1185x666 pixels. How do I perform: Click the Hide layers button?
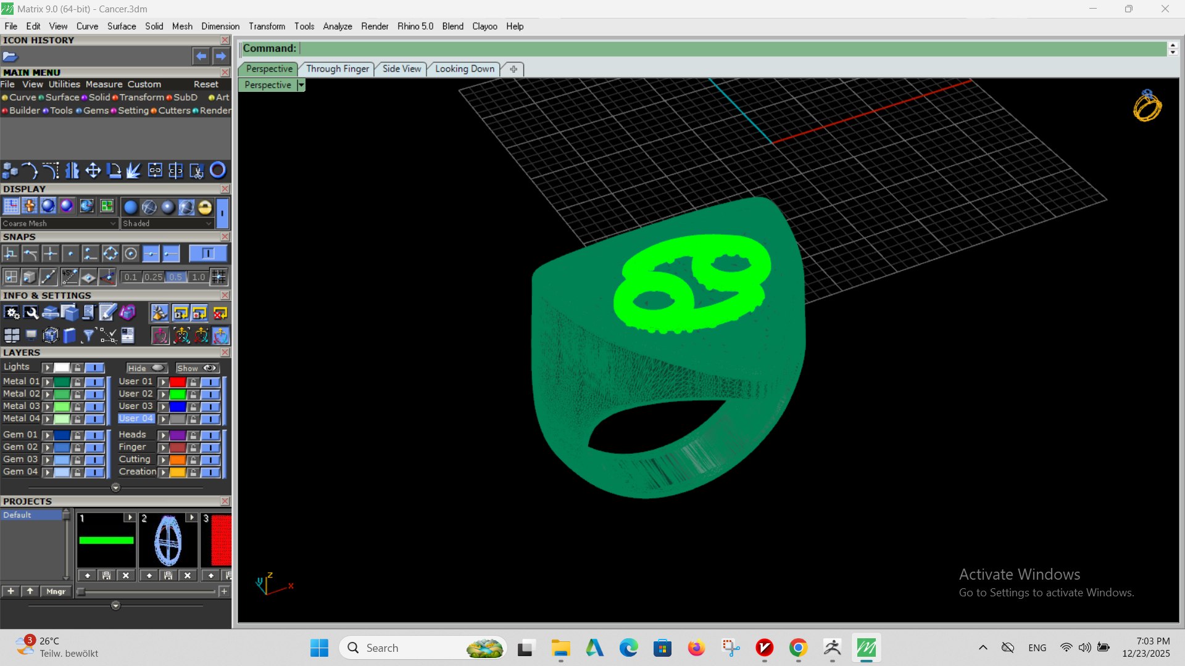pyautogui.click(x=146, y=368)
